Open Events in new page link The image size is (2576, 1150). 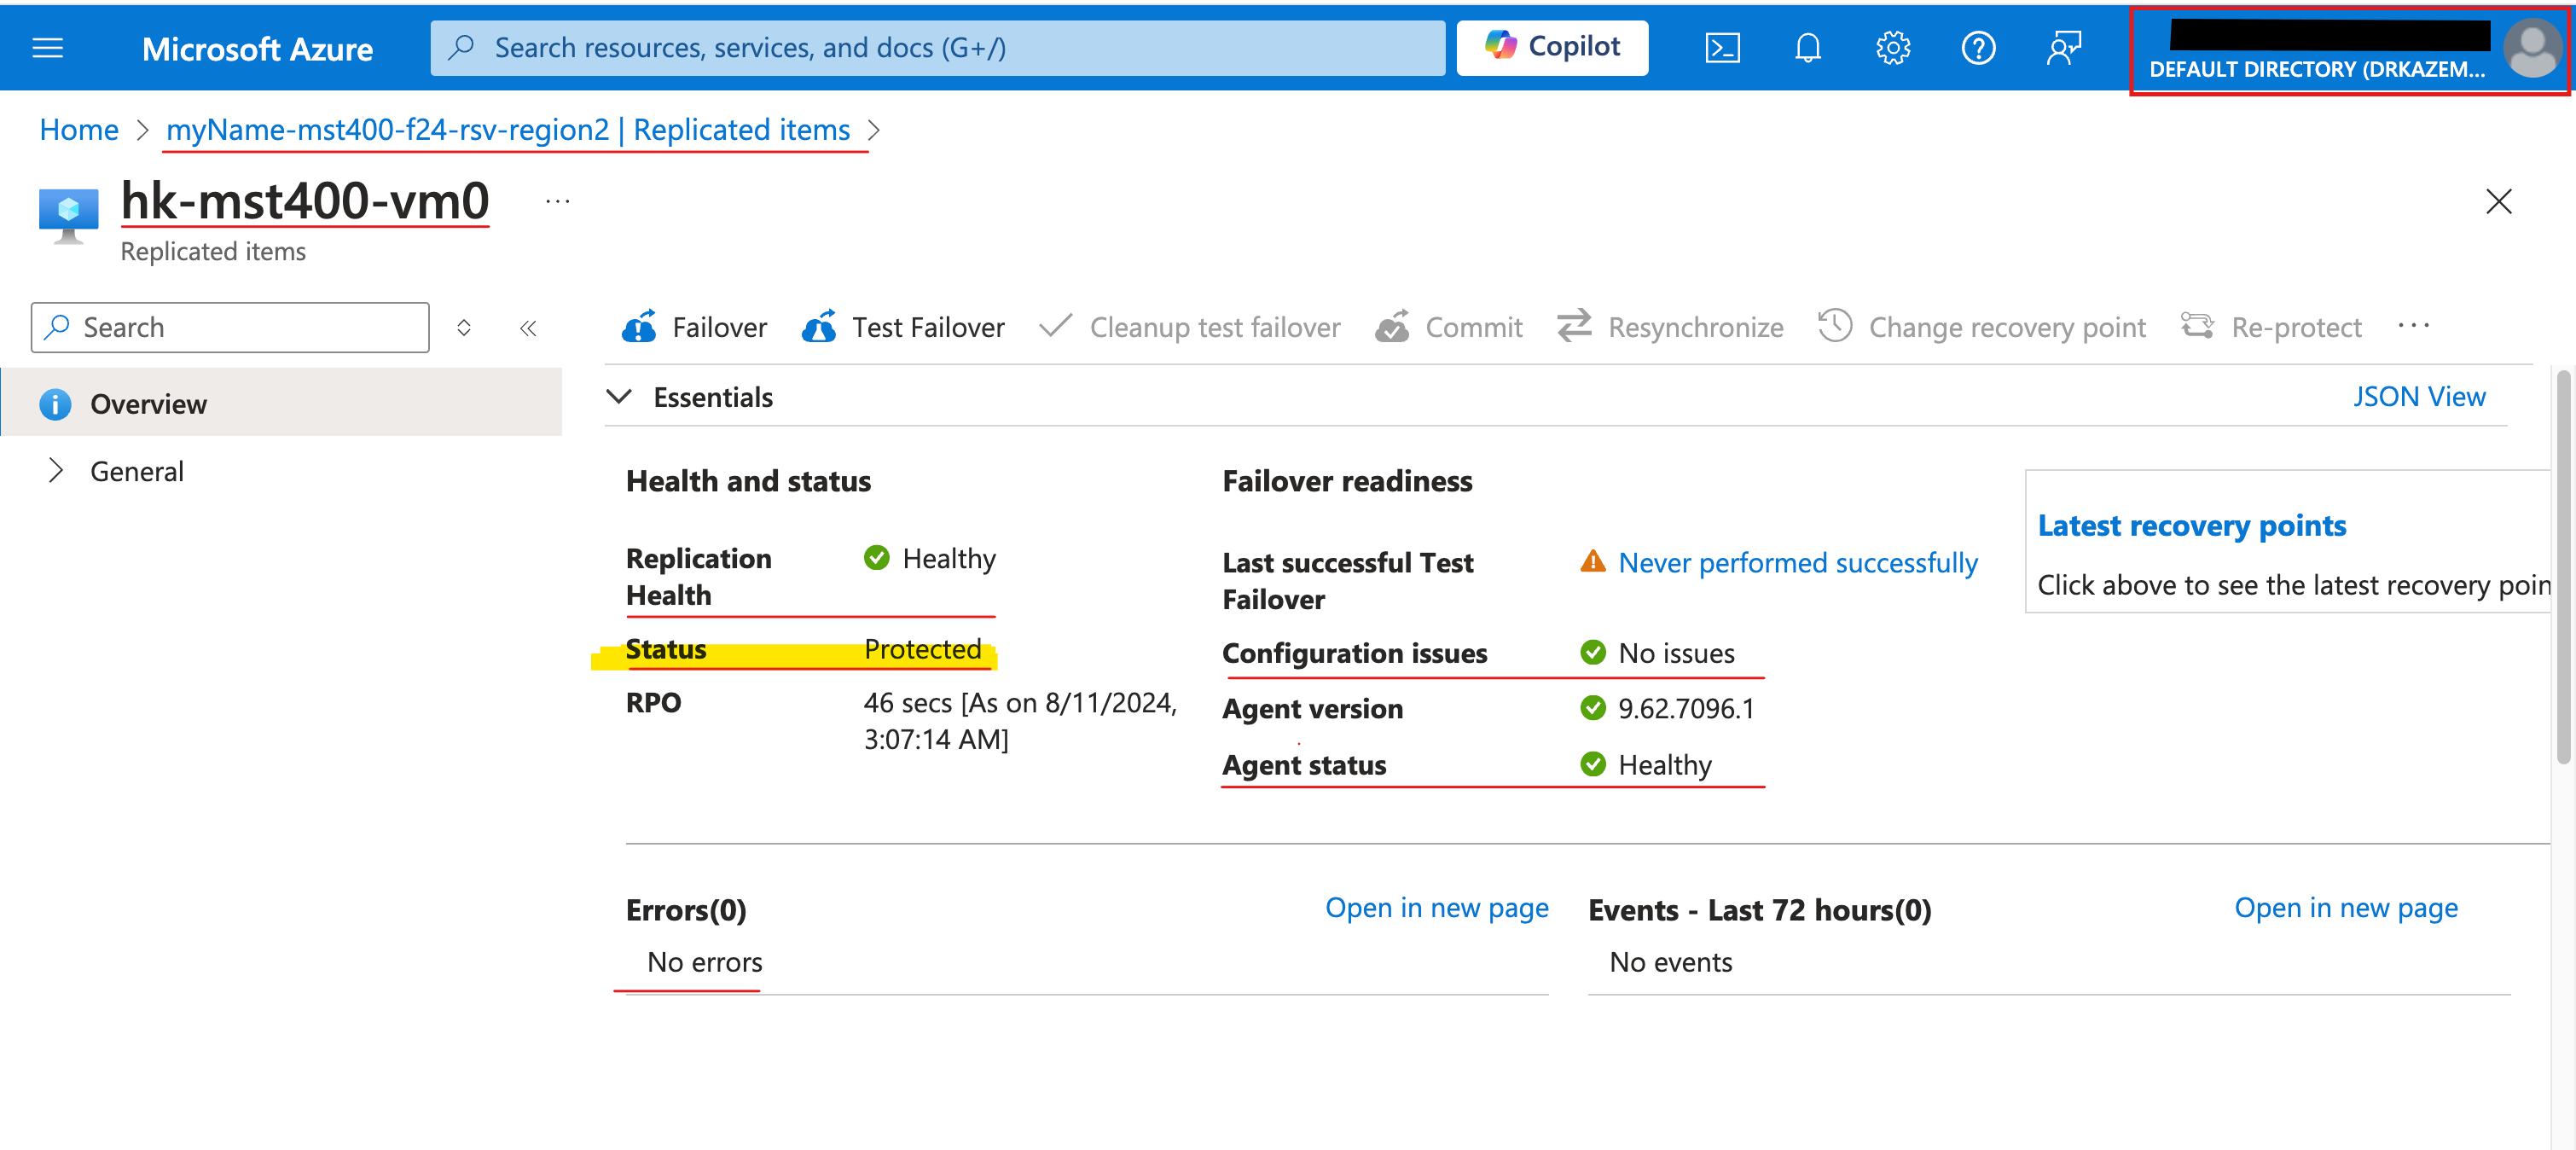click(2345, 907)
